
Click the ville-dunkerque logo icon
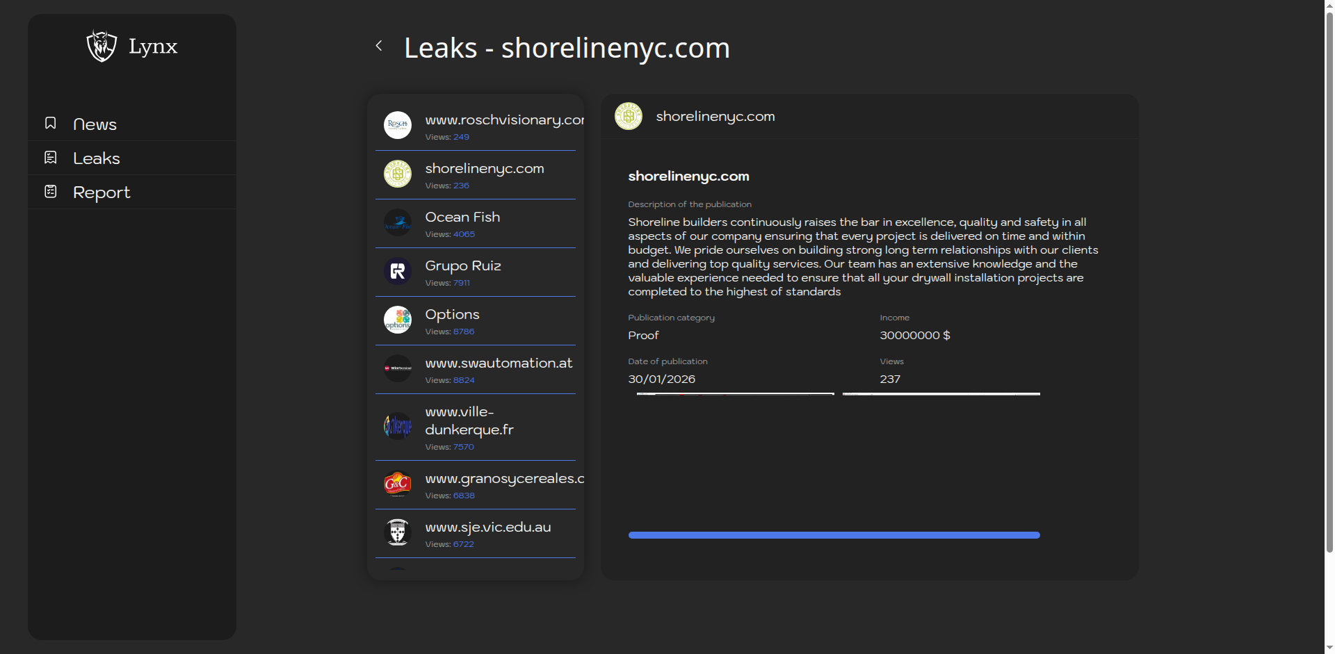coord(398,426)
